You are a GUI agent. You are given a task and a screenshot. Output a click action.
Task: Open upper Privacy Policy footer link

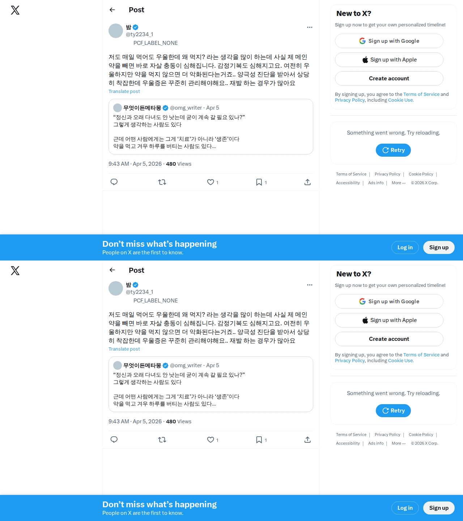[387, 174]
